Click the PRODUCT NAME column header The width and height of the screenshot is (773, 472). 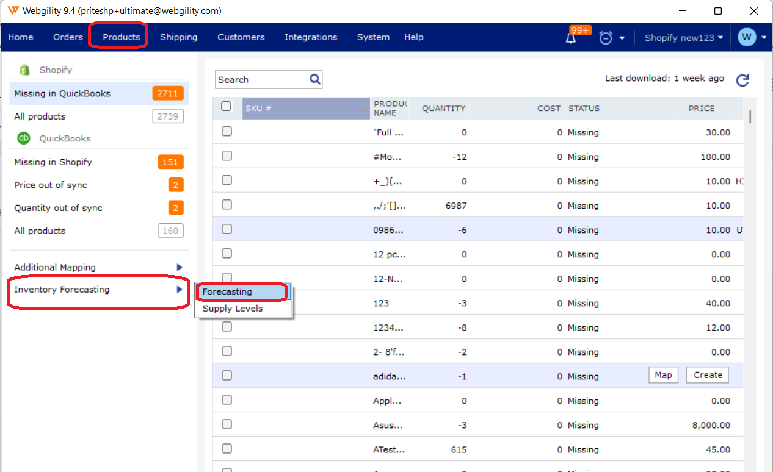pyautogui.click(x=388, y=109)
